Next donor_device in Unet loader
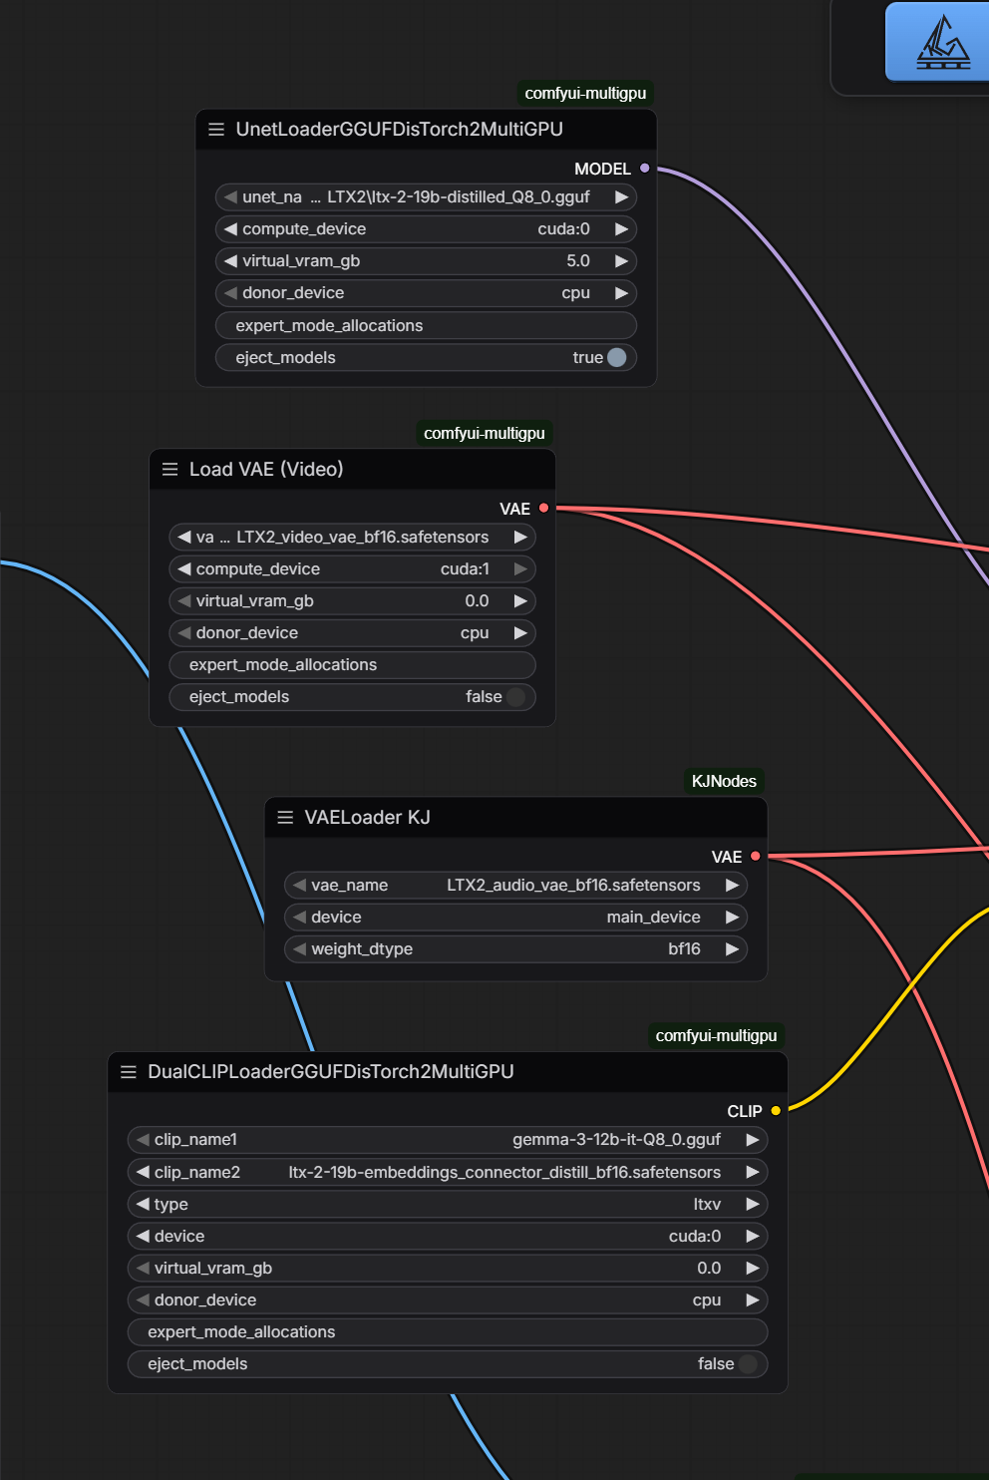Viewport: 989px width, 1480px height. coord(621,293)
